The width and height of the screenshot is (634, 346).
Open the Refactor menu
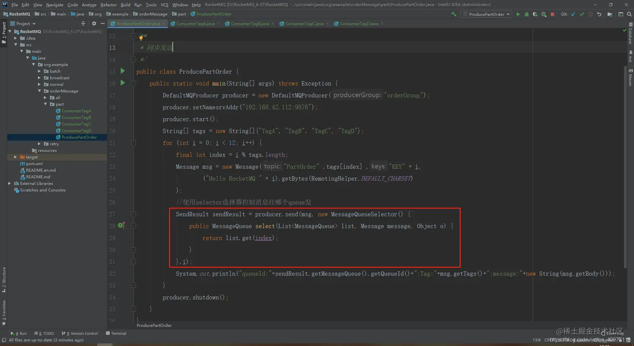[x=109, y=5]
